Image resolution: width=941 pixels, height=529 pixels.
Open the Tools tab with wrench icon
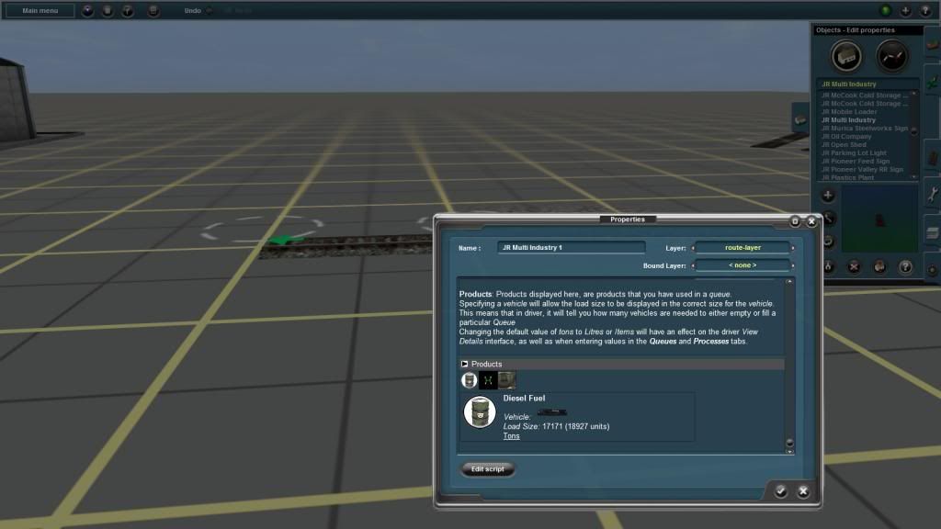pyautogui.click(x=931, y=193)
